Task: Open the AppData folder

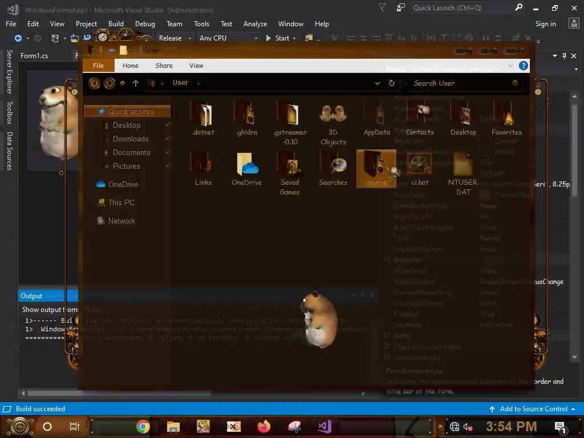Action: [376, 120]
